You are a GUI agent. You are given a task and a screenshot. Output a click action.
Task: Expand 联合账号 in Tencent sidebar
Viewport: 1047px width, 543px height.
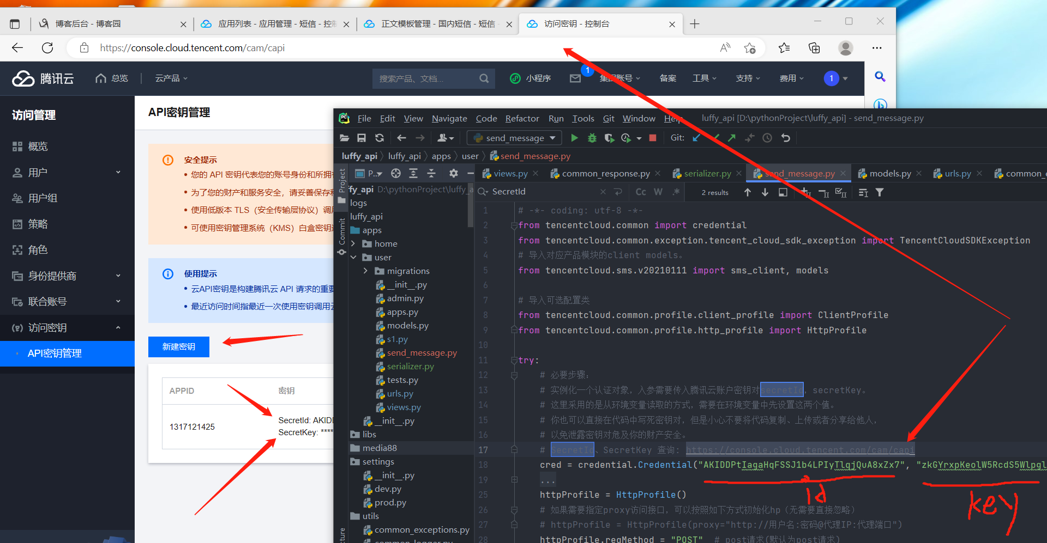(118, 301)
